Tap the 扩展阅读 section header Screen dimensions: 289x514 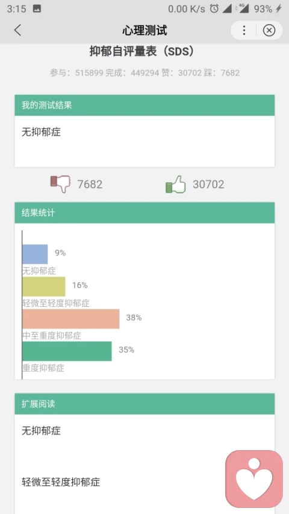[x=144, y=404]
